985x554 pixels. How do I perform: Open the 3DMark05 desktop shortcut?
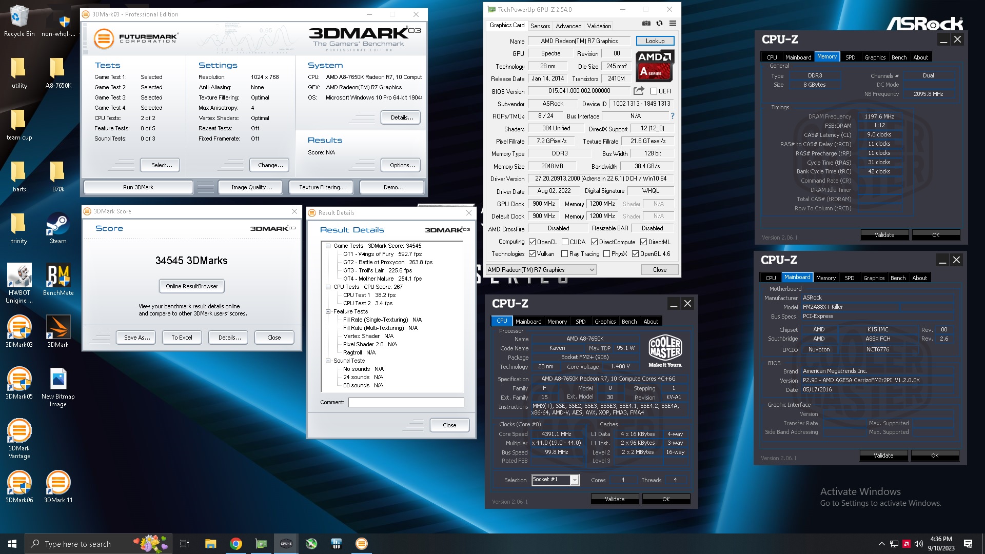19,383
